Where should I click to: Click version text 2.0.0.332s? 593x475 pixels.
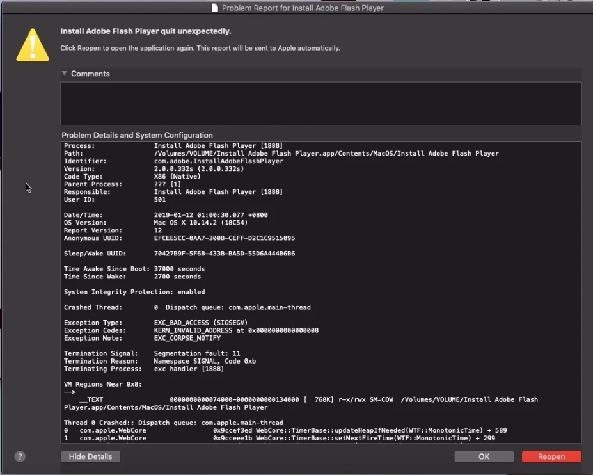coord(199,169)
